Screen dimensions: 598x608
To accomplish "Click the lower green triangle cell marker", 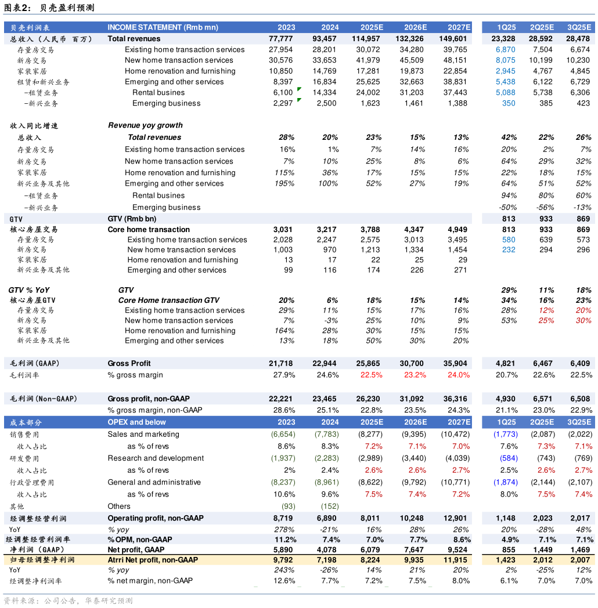I will 299,100.
